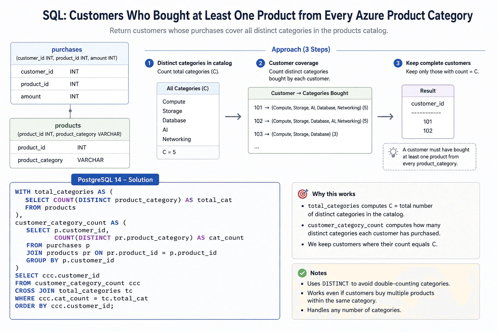Click code line 'WHERE ccc.cat_count = tc.total_cat'

(81, 298)
